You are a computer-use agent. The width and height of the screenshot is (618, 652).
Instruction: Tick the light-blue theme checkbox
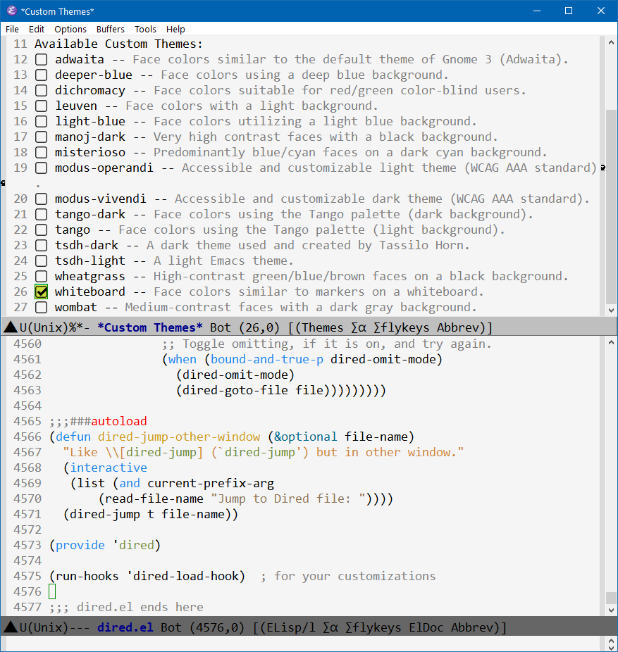41,121
